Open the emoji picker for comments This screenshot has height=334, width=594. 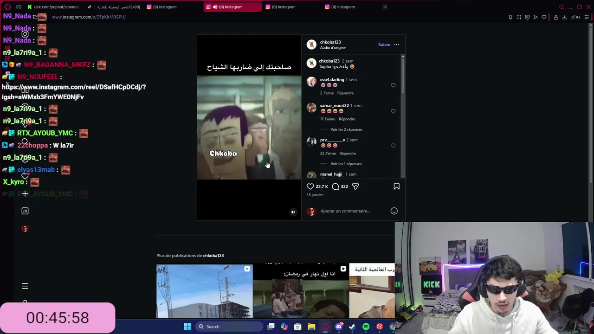pos(394,211)
